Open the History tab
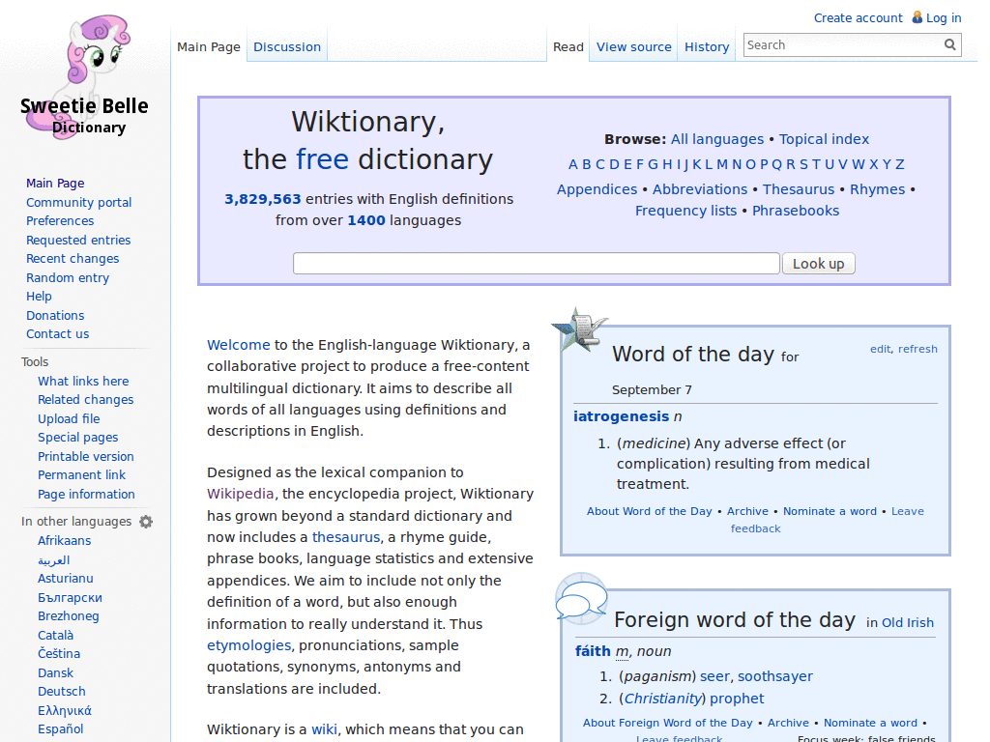The height and width of the screenshot is (742, 990). [707, 46]
